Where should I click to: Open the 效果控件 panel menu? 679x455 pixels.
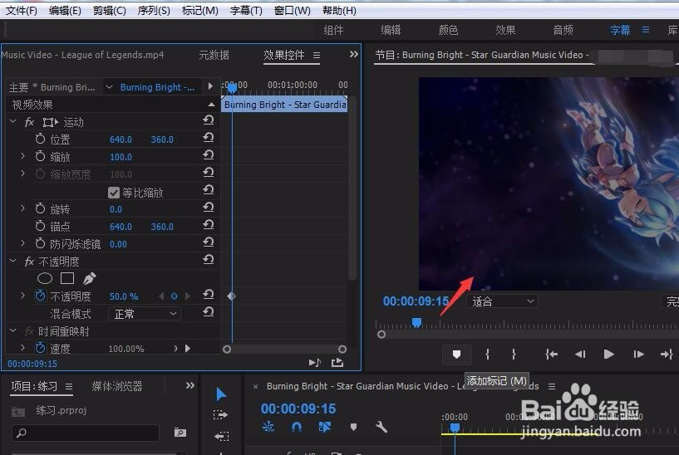(317, 56)
